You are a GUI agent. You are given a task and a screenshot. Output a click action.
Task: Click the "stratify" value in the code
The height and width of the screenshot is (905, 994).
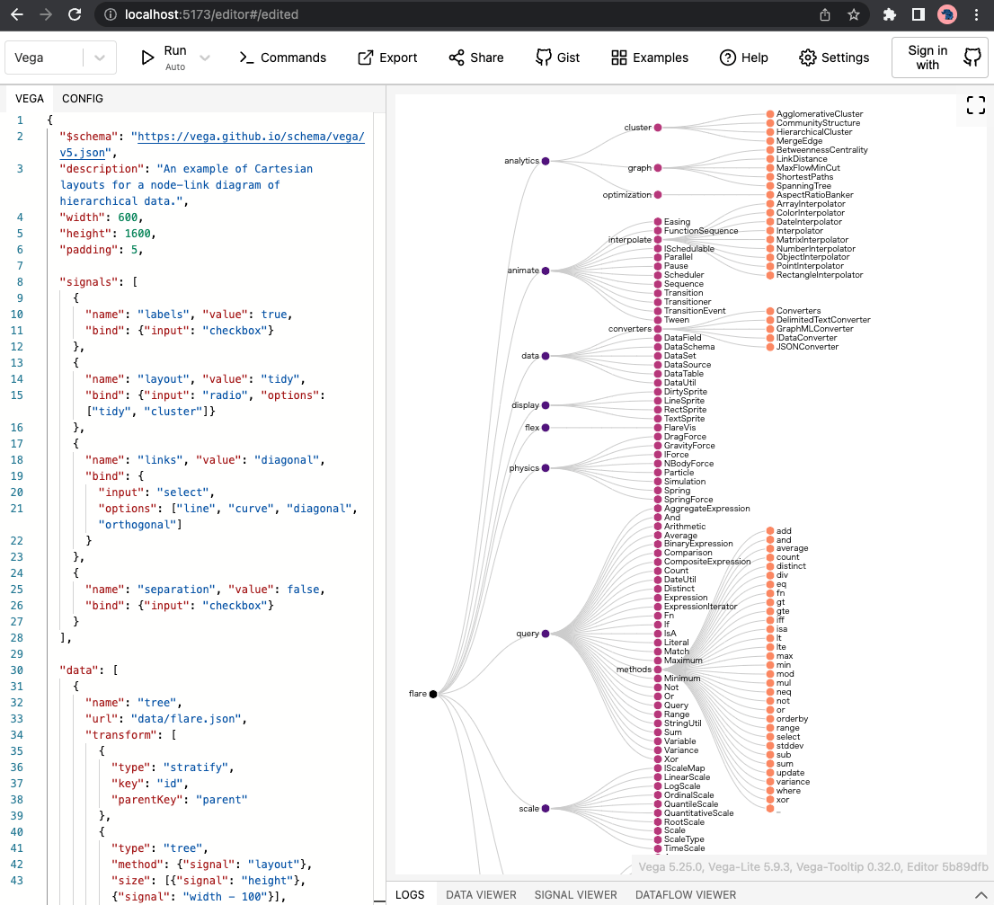[196, 767]
